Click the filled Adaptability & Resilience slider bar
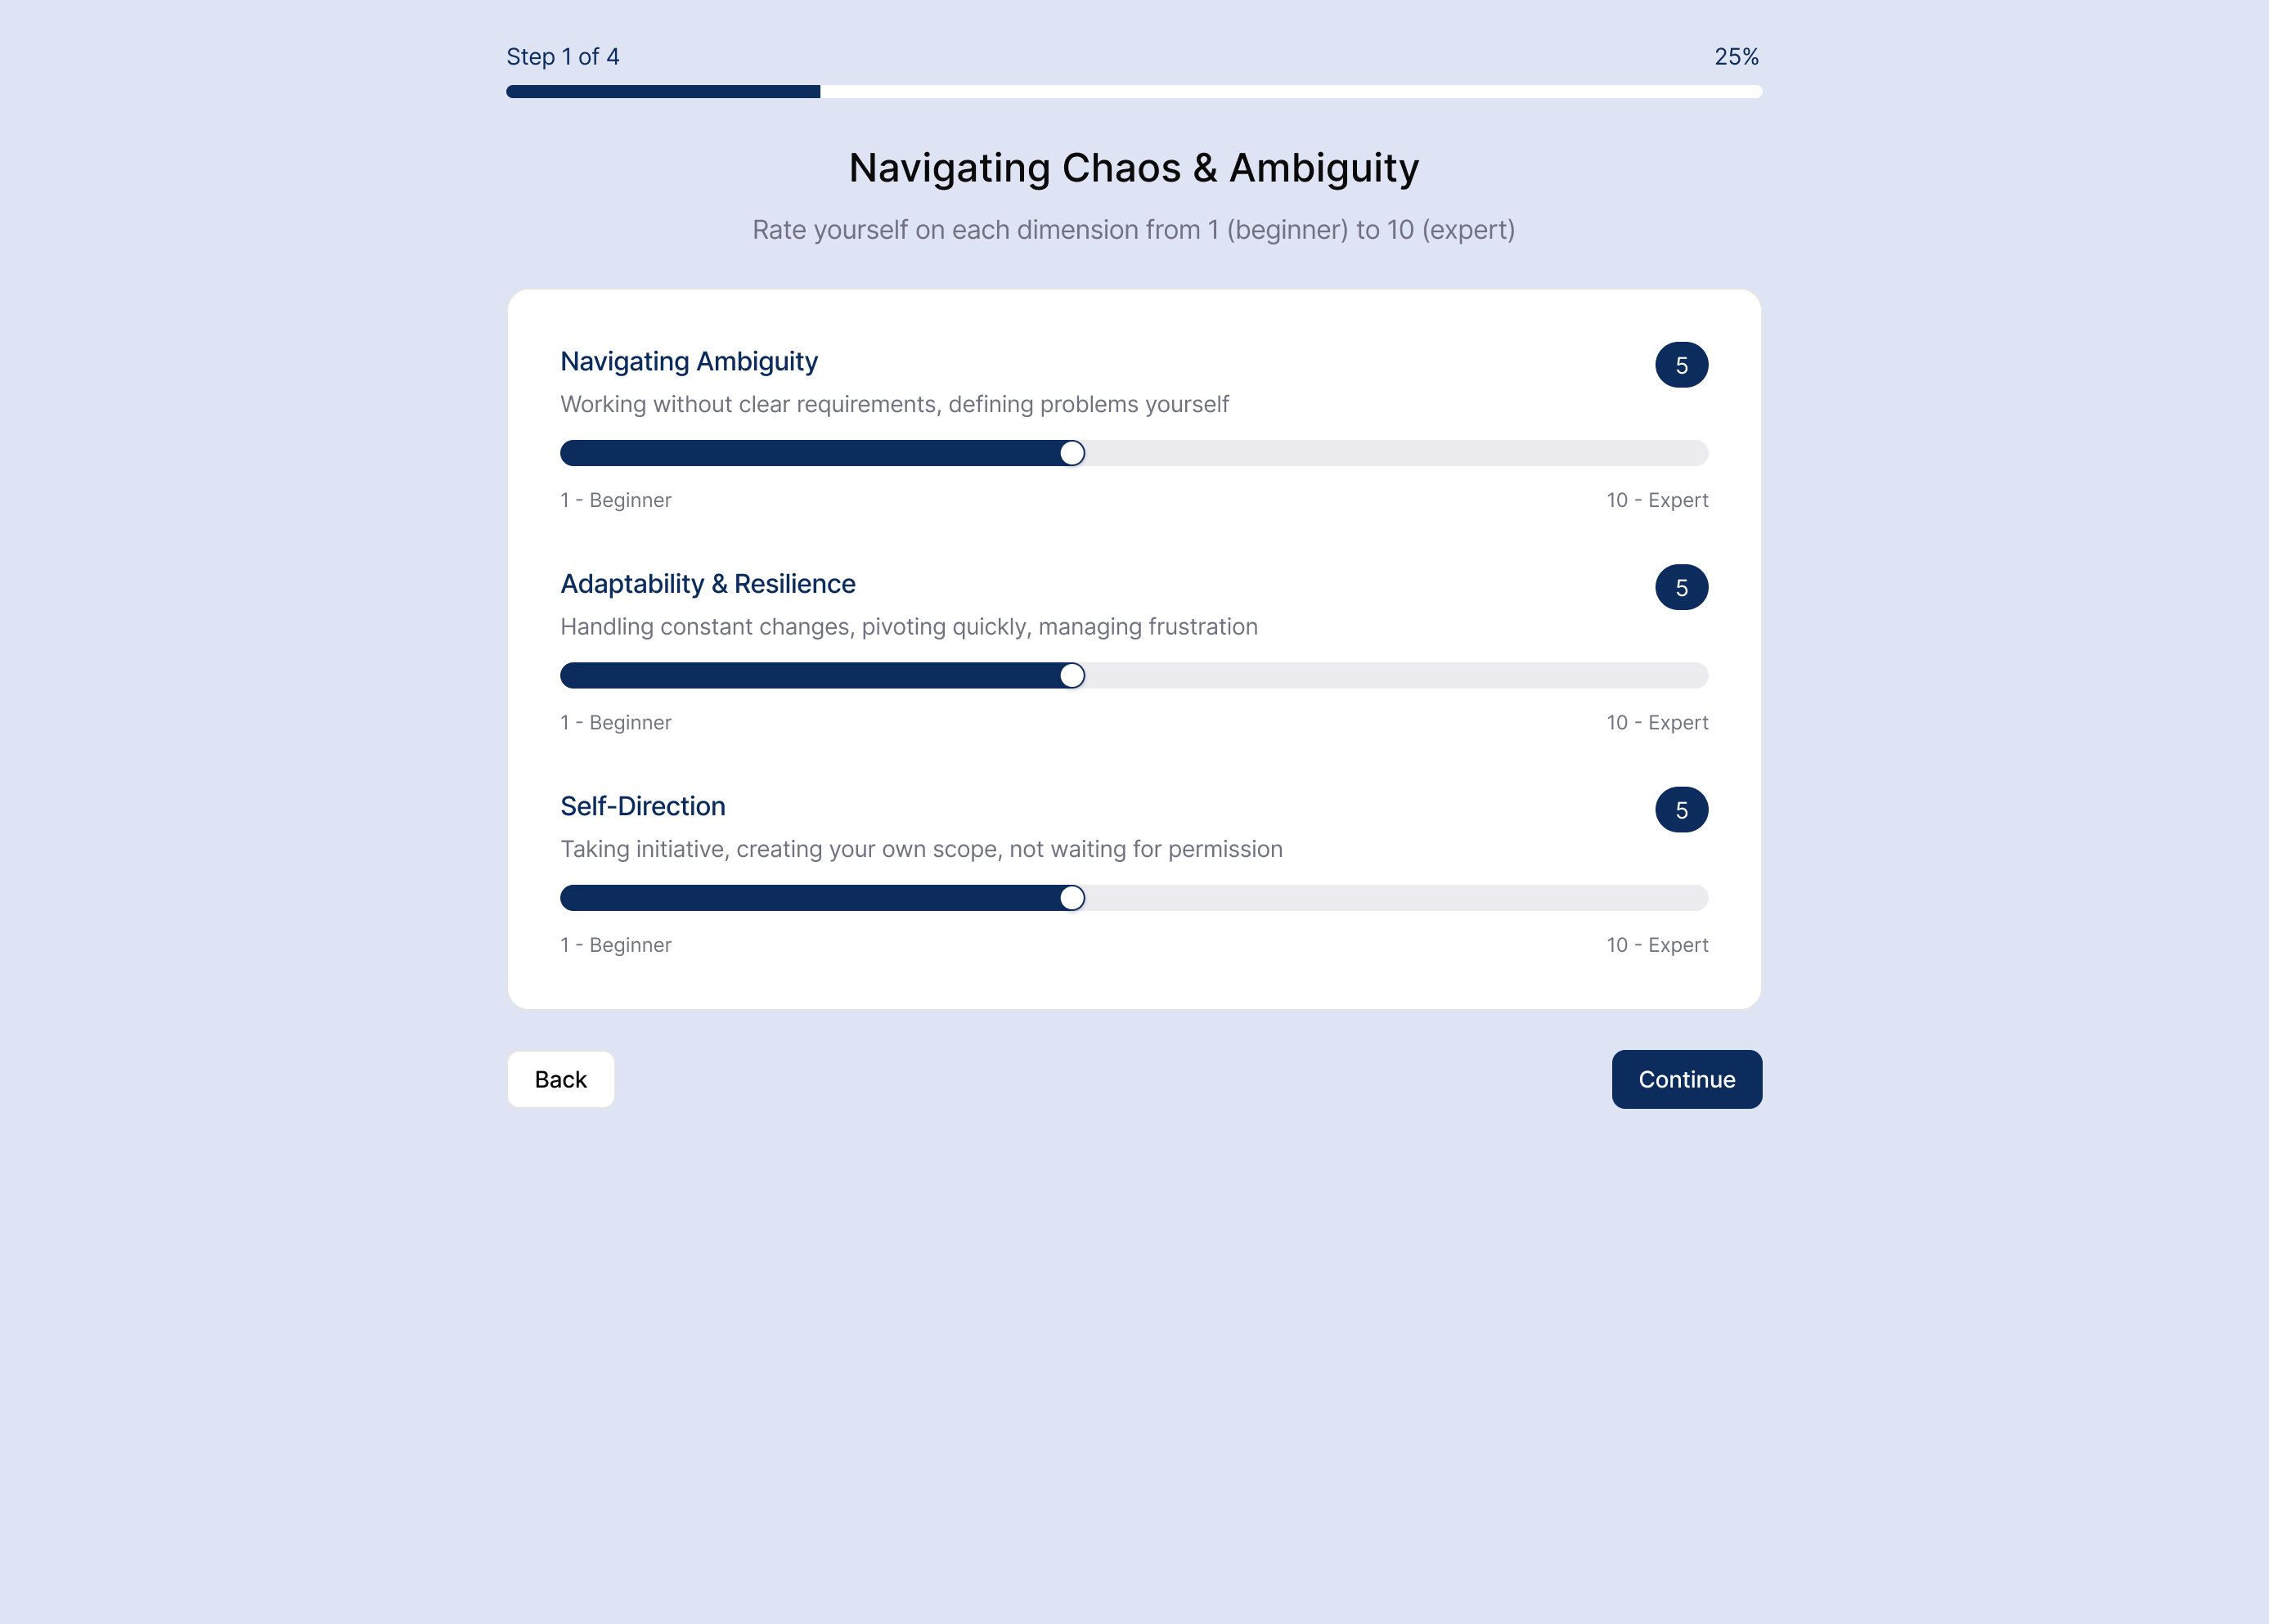Image resolution: width=2269 pixels, height=1624 pixels. point(810,675)
